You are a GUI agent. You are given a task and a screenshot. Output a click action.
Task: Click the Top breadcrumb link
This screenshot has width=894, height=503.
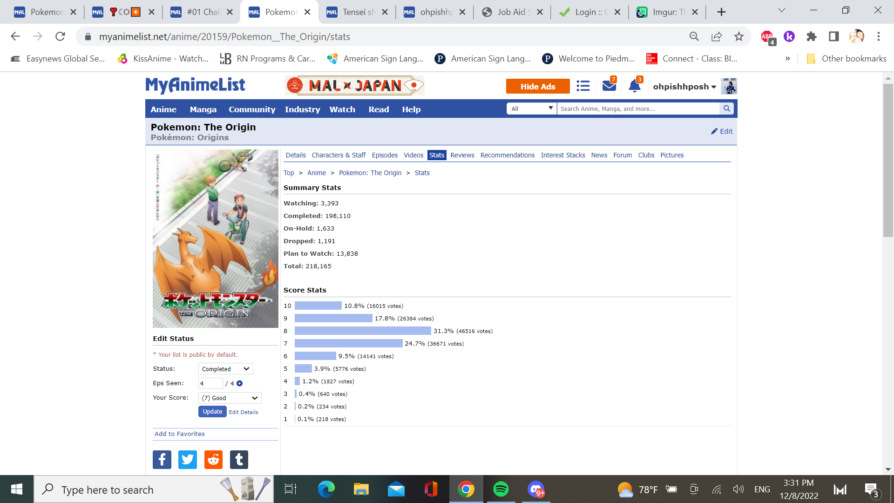click(x=289, y=173)
